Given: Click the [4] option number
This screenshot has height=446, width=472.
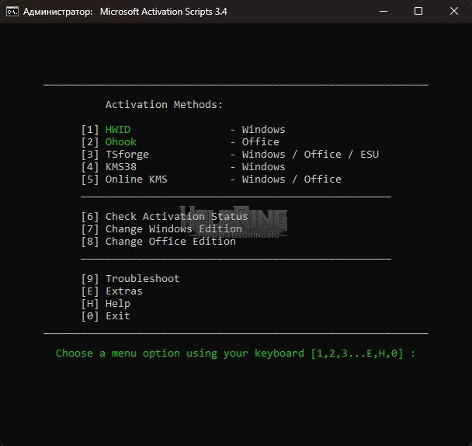Looking at the screenshot, I should (90, 167).
